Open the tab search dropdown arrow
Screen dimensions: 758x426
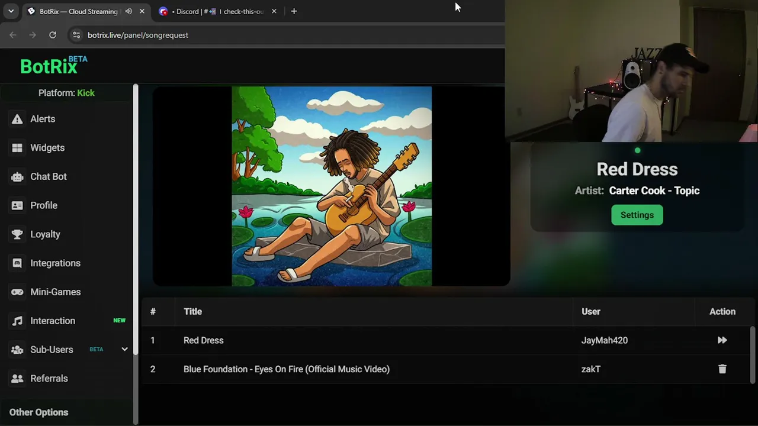[11, 11]
